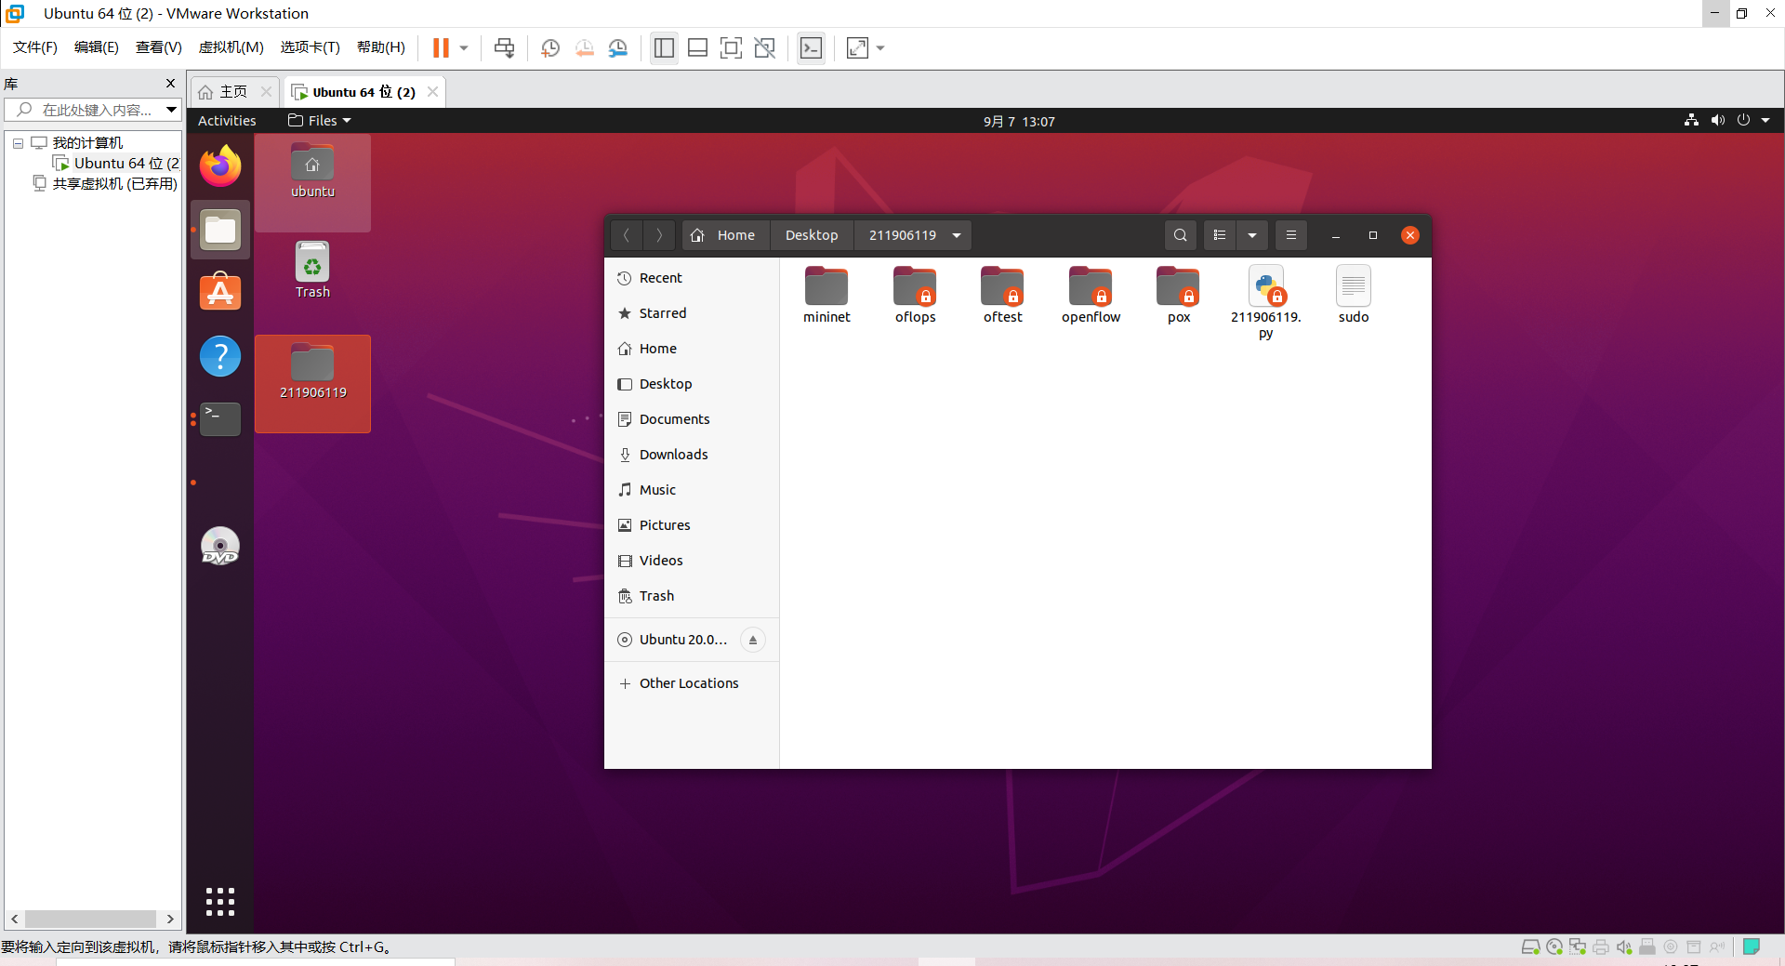Open the power options dropdown arrow
Screen dimensions: 1785x966
click(x=463, y=47)
